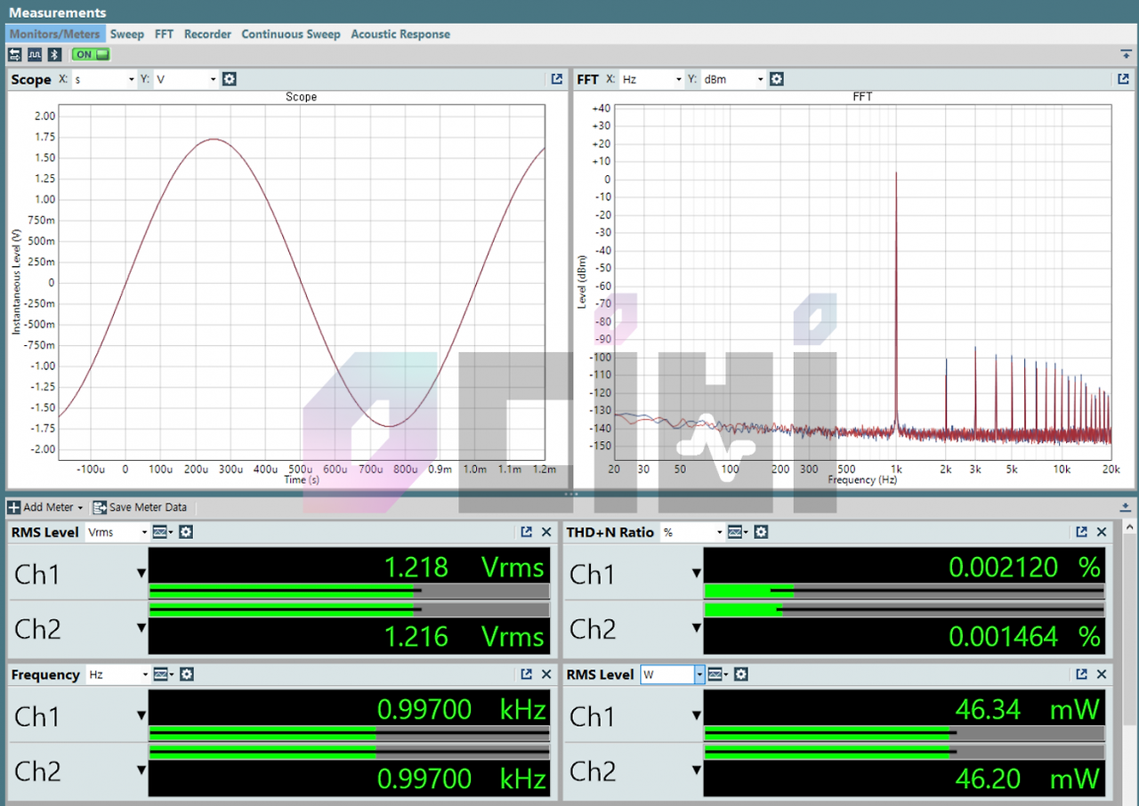Click the 46.20 mW reading

pyautogui.click(x=1028, y=779)
